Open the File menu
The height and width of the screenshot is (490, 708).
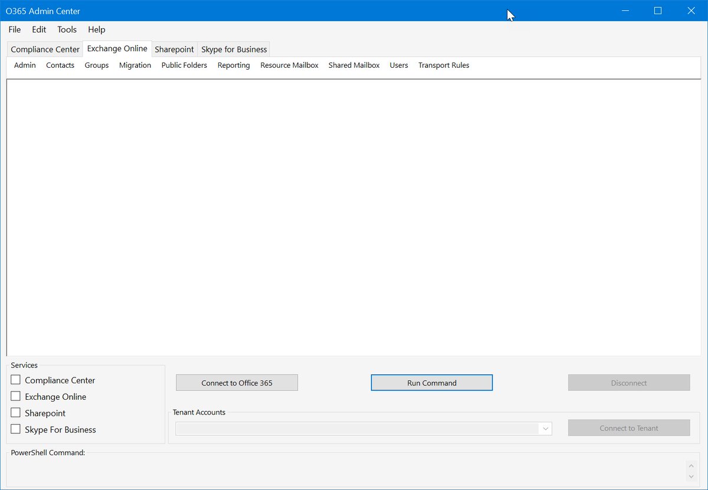point(15,29)
